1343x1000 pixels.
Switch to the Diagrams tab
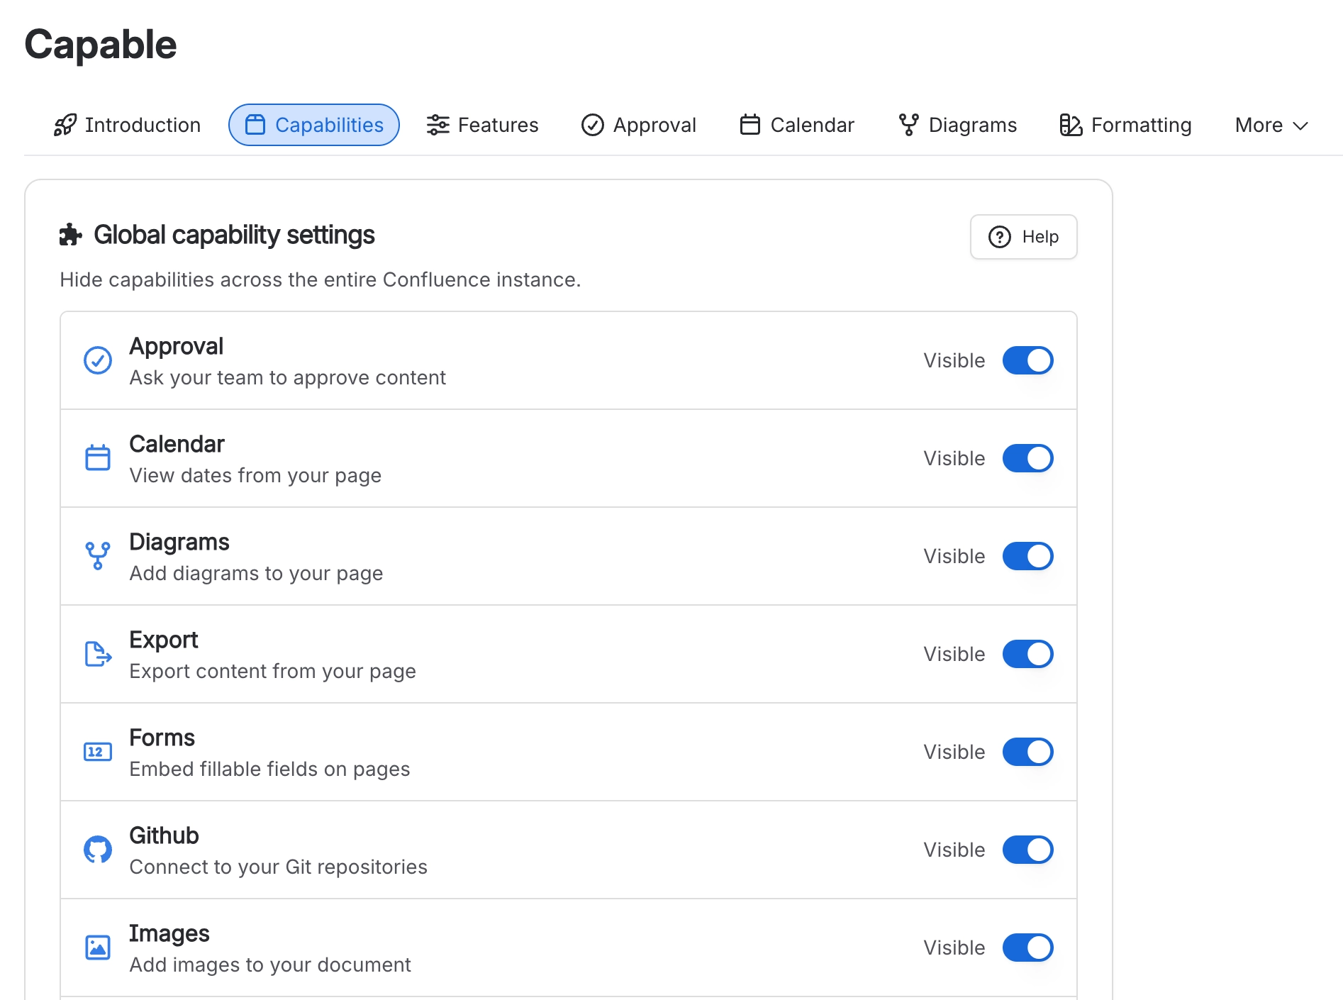point(958,125)
